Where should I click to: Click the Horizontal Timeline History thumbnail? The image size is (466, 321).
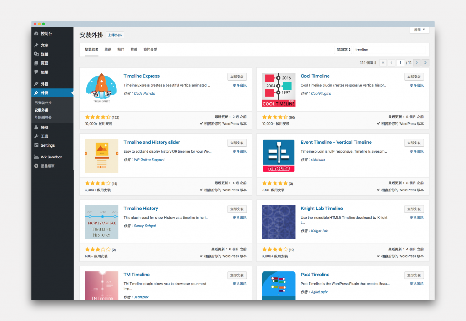click(101, 222)
